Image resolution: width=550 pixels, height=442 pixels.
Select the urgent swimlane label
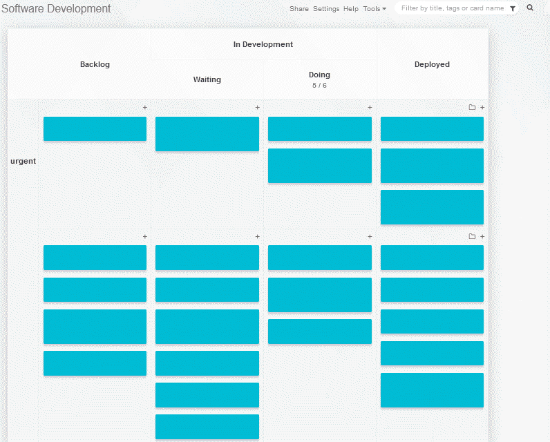pyautogui.click(x=23, y=161)
